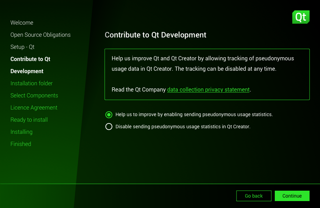Open the data collection privacy statement

coord(208,89)
